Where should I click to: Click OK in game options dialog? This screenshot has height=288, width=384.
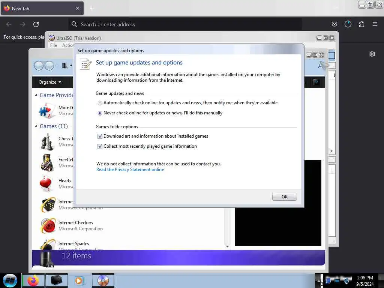pyautogui.click(x=284, y=196)
